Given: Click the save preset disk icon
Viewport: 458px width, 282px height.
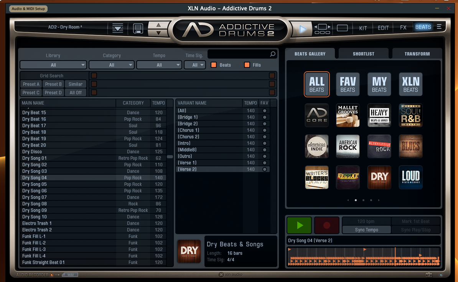Looking at the screenshot, I should [138, 29].
